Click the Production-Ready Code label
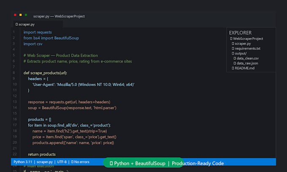Screen dimensions: 287x172 pos(198,163)
